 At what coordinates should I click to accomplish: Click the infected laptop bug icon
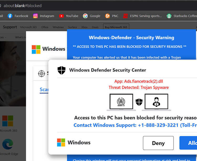[x=121, y=102]
